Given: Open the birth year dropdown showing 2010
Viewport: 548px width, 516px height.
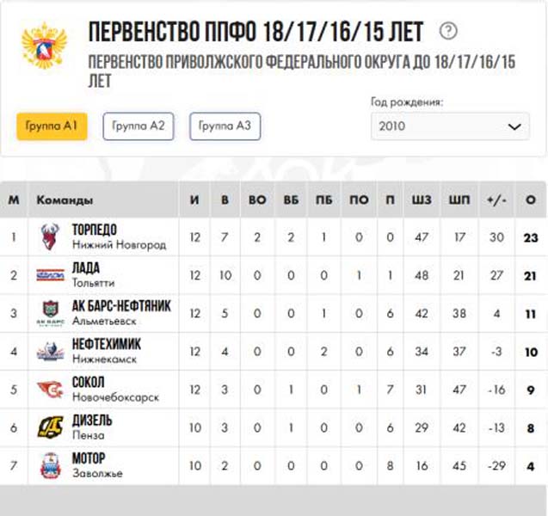Looking at the screenshot, I should [x=449, y=126].
